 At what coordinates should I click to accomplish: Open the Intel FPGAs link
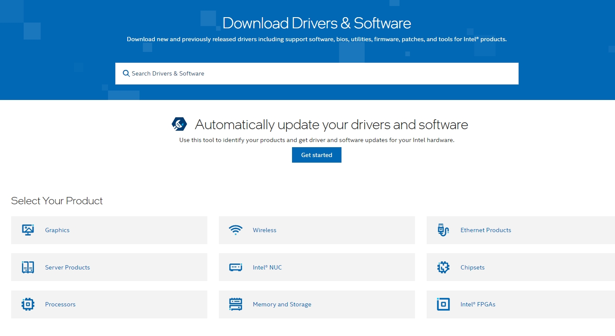coord(478,304)
